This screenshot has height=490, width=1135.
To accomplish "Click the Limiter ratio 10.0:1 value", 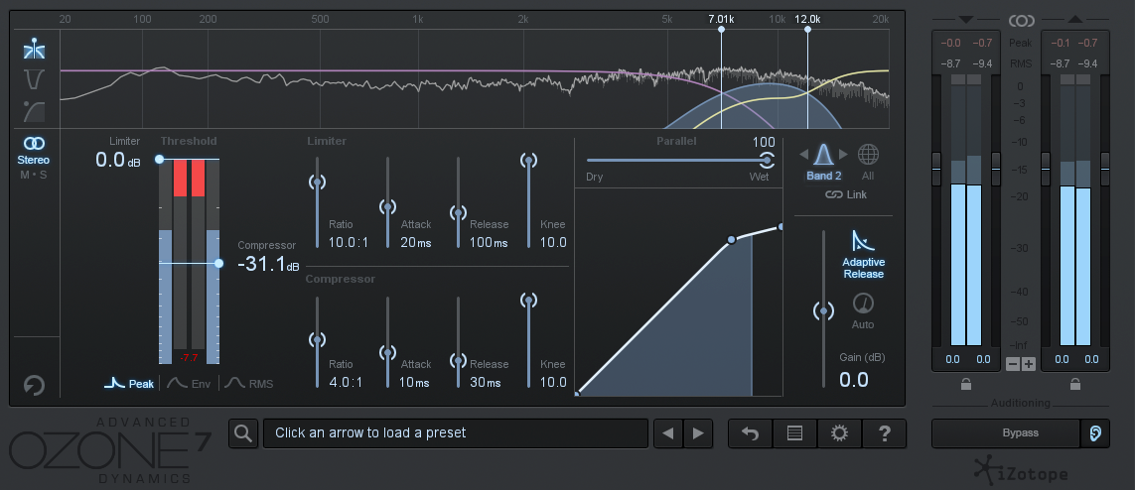I will pyautogui.click(x=349, y=242).
